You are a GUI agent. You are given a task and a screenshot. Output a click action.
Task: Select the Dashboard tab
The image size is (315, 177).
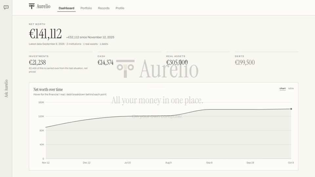[67, 8]
